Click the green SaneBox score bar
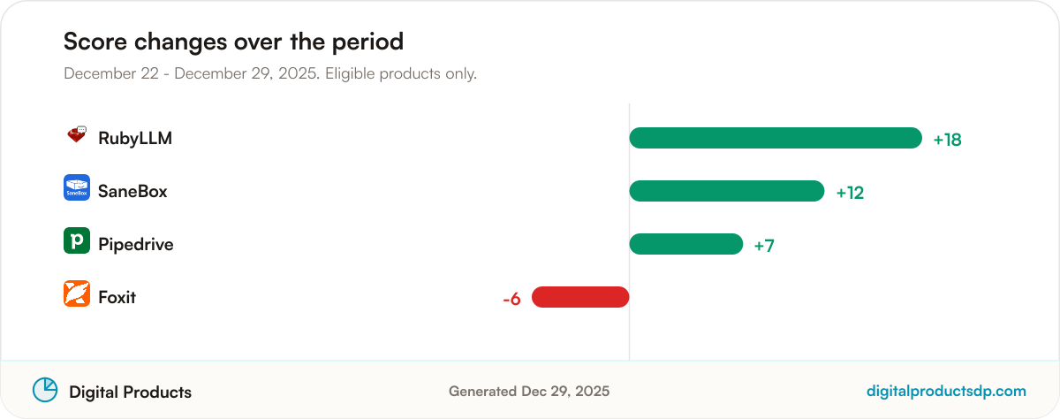This screenshot has width=1060, height=419. pyautogui.click(x=727, y=191)
